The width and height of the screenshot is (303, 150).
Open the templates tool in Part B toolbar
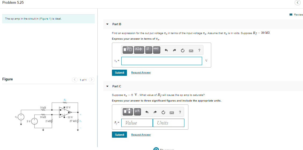pos(128,50)
